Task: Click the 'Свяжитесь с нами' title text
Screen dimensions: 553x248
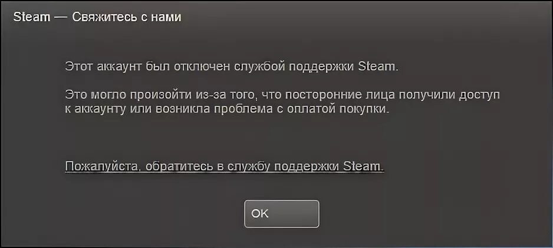Action: click(x=127, y=17)
